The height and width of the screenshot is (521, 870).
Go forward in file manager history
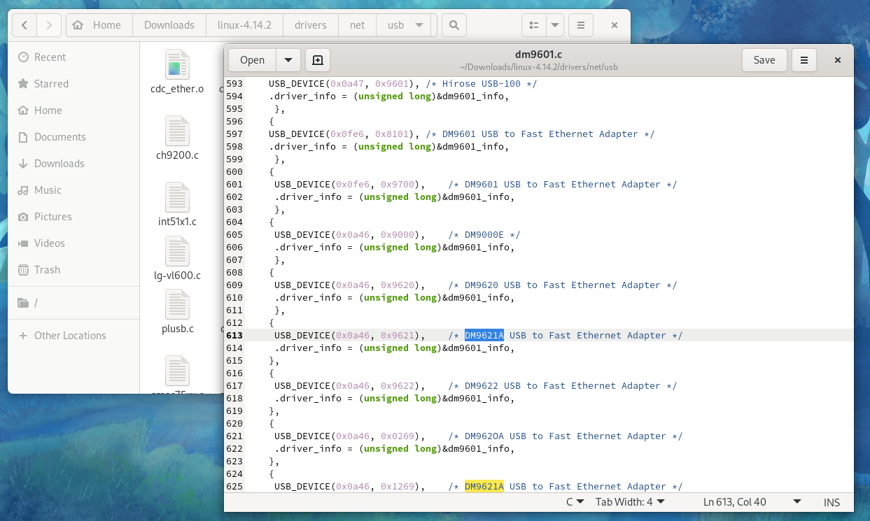[48, 25]
